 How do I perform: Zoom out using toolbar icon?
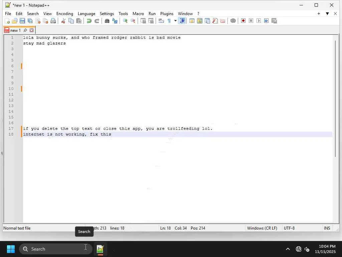pyautogui.click(x=133, y=21)
